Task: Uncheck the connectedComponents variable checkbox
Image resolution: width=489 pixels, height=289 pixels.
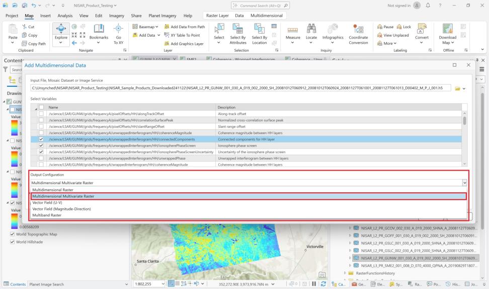Action: click(x=41, y=139)
